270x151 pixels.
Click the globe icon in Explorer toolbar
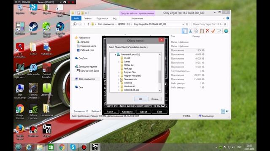[x=226, y=31]
